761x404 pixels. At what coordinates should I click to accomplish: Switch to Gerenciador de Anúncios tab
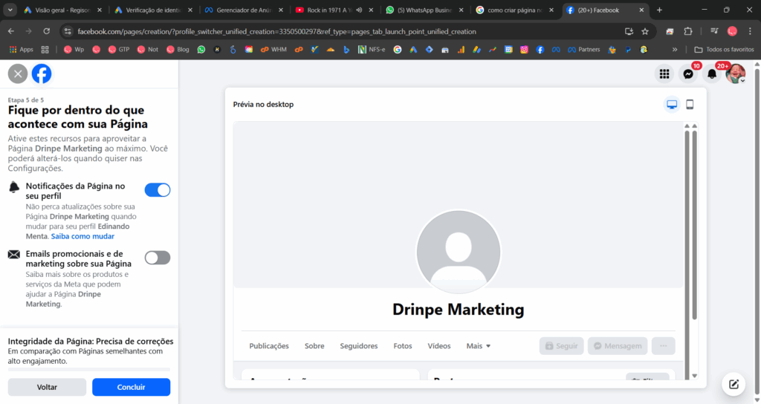(244, 10)
